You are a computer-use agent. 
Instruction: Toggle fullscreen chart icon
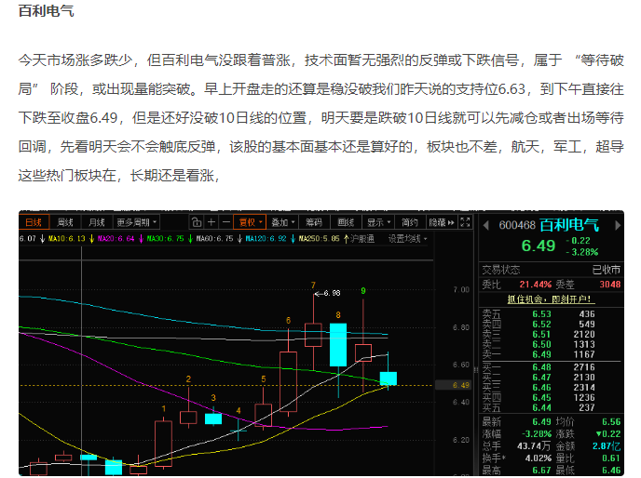click(465, 222)
